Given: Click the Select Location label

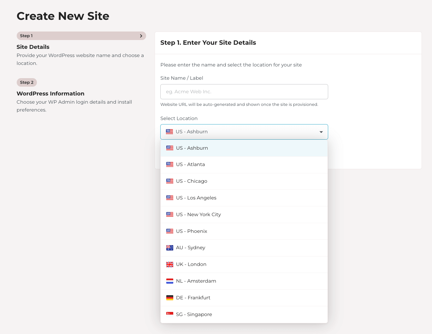Looking at the screenshot, I should 179,118.
